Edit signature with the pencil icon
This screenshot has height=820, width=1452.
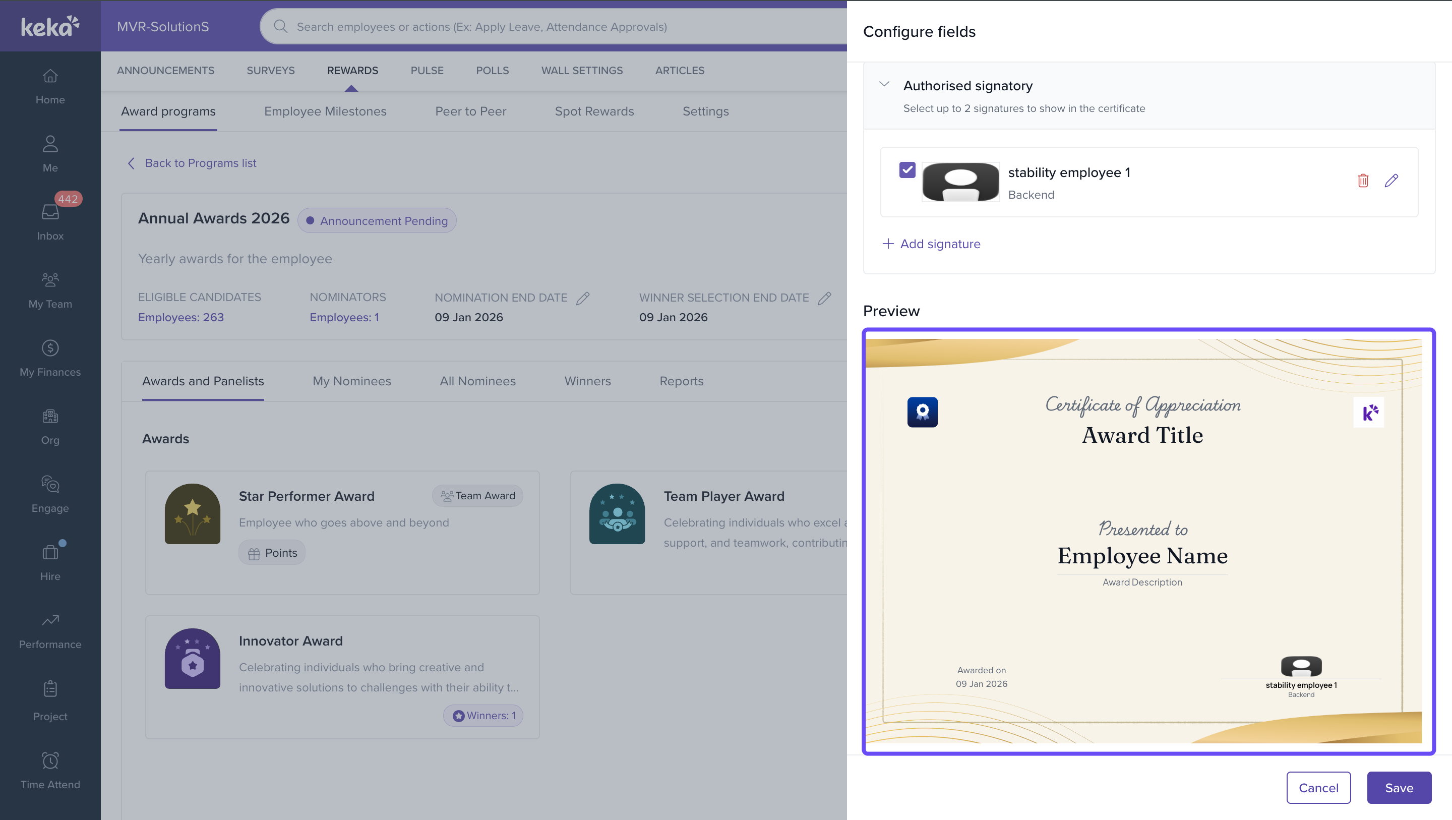click(x=1390, y=181)
